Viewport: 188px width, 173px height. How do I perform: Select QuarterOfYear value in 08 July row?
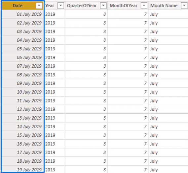click(86, 75)
